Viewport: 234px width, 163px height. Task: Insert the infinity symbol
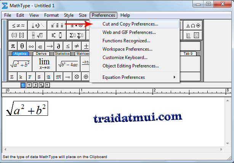(31, 46)
